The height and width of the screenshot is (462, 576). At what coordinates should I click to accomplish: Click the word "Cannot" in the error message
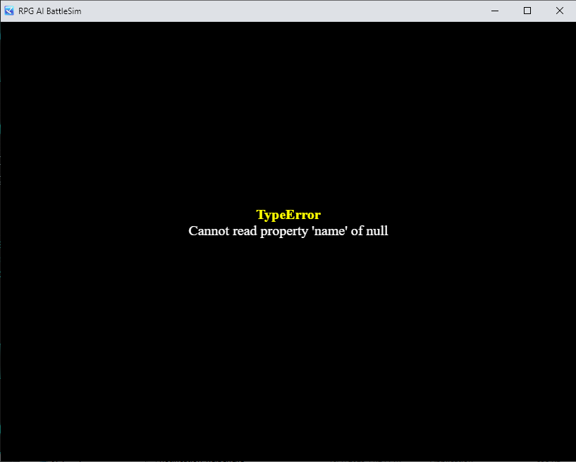coord(209,231)
